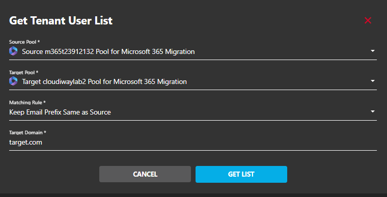
Task: Click the Target Pool field label
Action: click(23, 72)
